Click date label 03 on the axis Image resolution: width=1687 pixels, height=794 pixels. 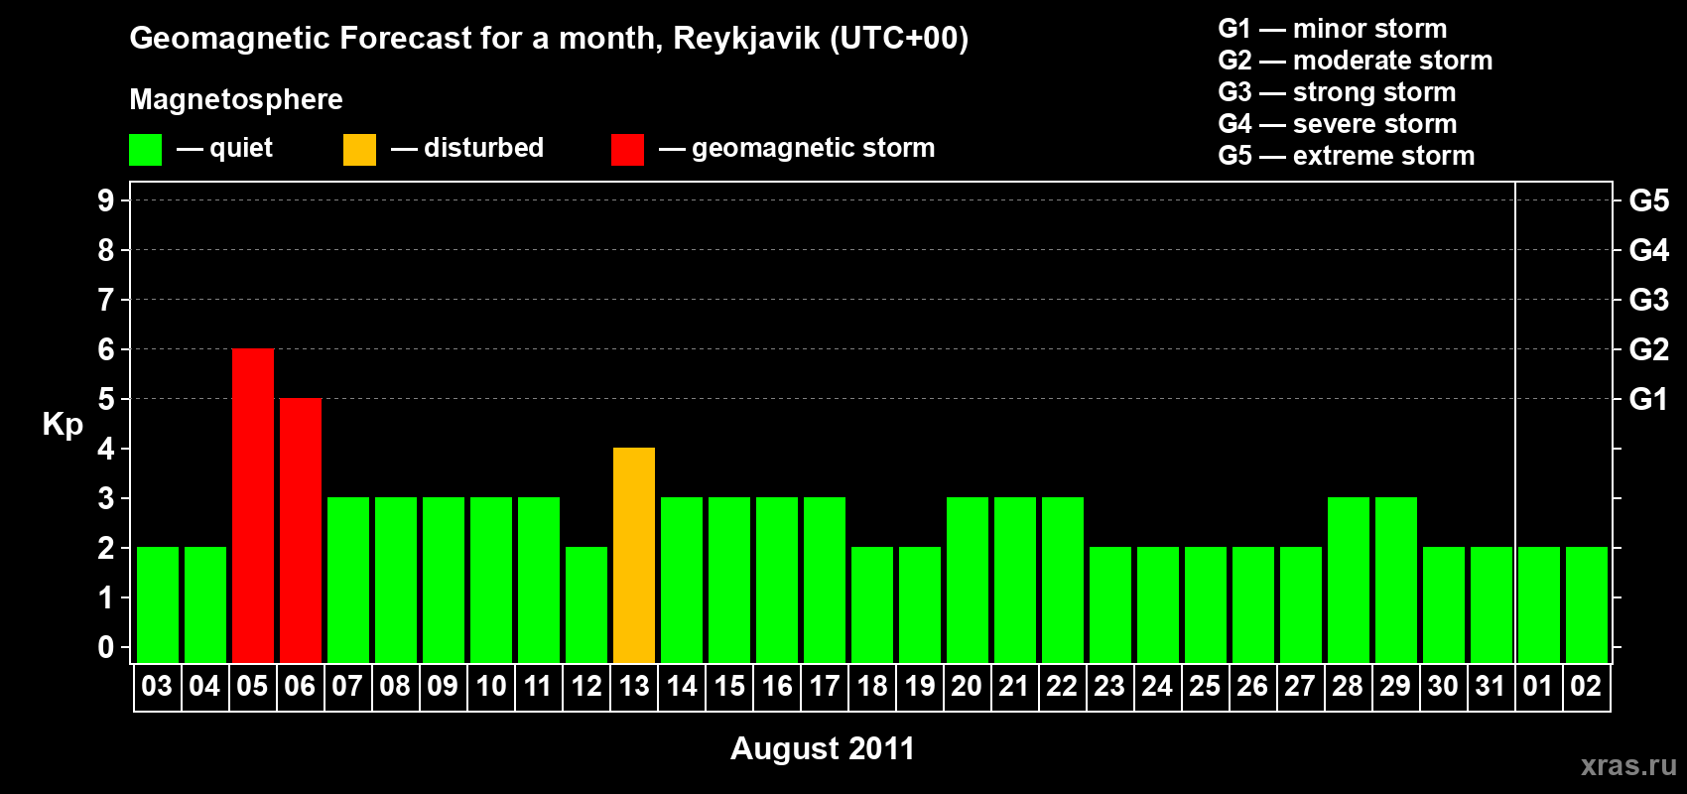(157, 686)
